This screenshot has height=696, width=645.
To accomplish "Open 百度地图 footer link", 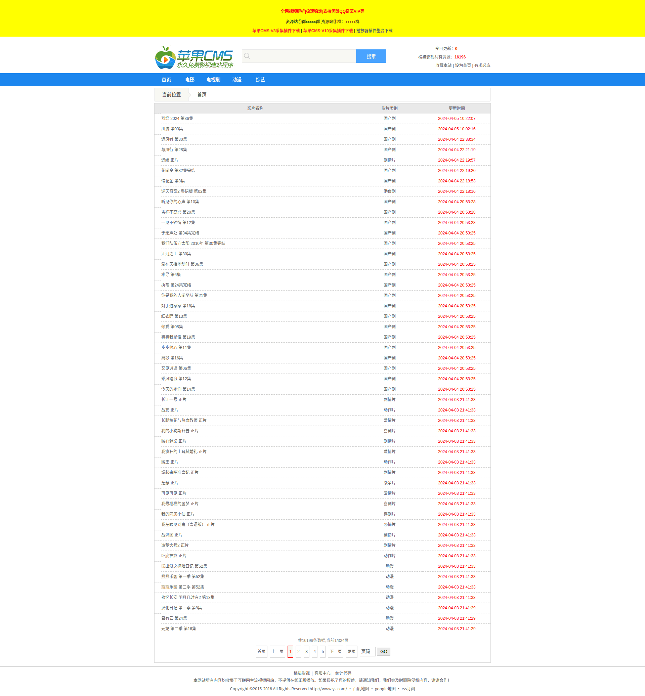I will [x=361, y=689].
